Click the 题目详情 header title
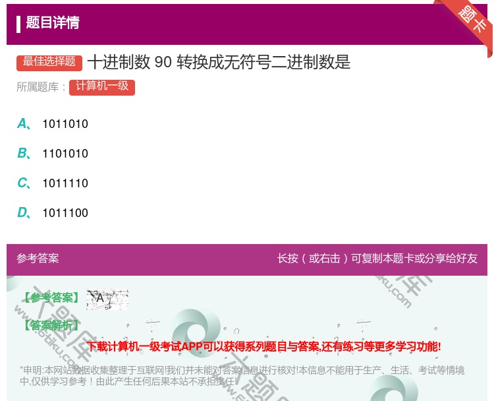494x401 pixels. pos(53,22)
